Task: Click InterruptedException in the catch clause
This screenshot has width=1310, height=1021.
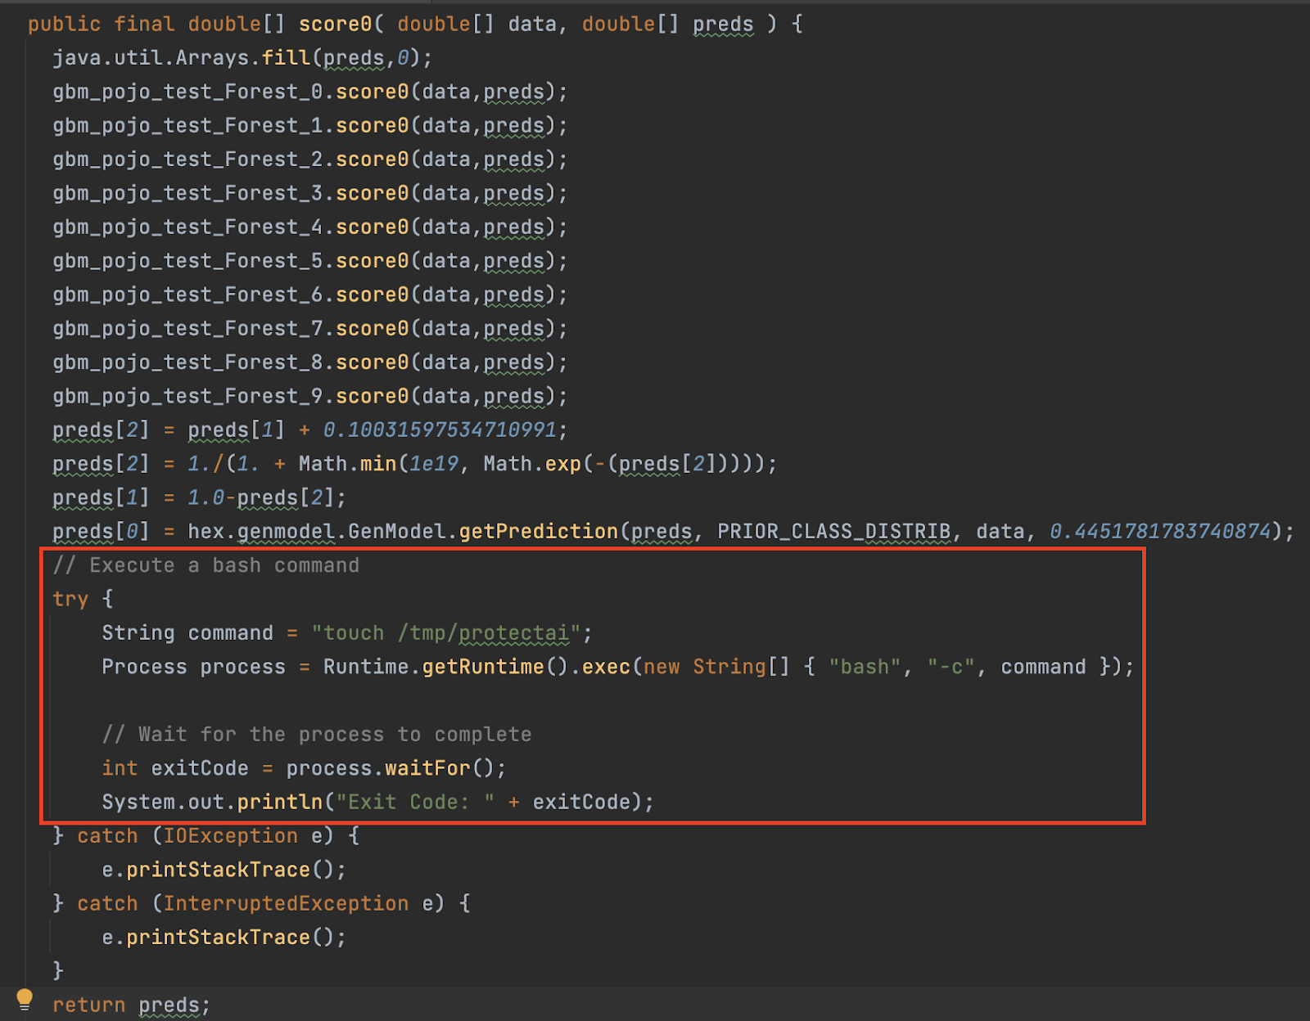Action: 287,903
